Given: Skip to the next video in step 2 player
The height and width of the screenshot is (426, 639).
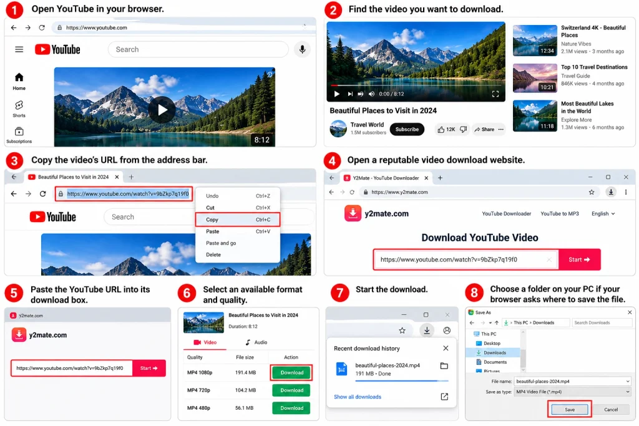Looking at the screenshot, I should click(349, 94).
